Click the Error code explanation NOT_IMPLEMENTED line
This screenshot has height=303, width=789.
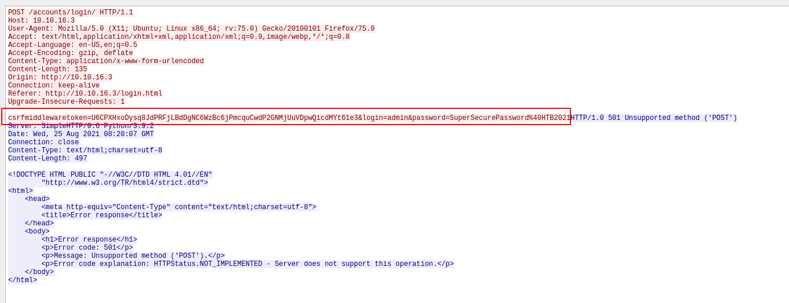pos(247,264)
